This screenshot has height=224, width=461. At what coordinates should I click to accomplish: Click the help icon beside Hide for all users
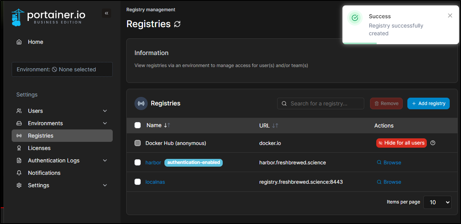pyautogui.click(x=433, y=143)
